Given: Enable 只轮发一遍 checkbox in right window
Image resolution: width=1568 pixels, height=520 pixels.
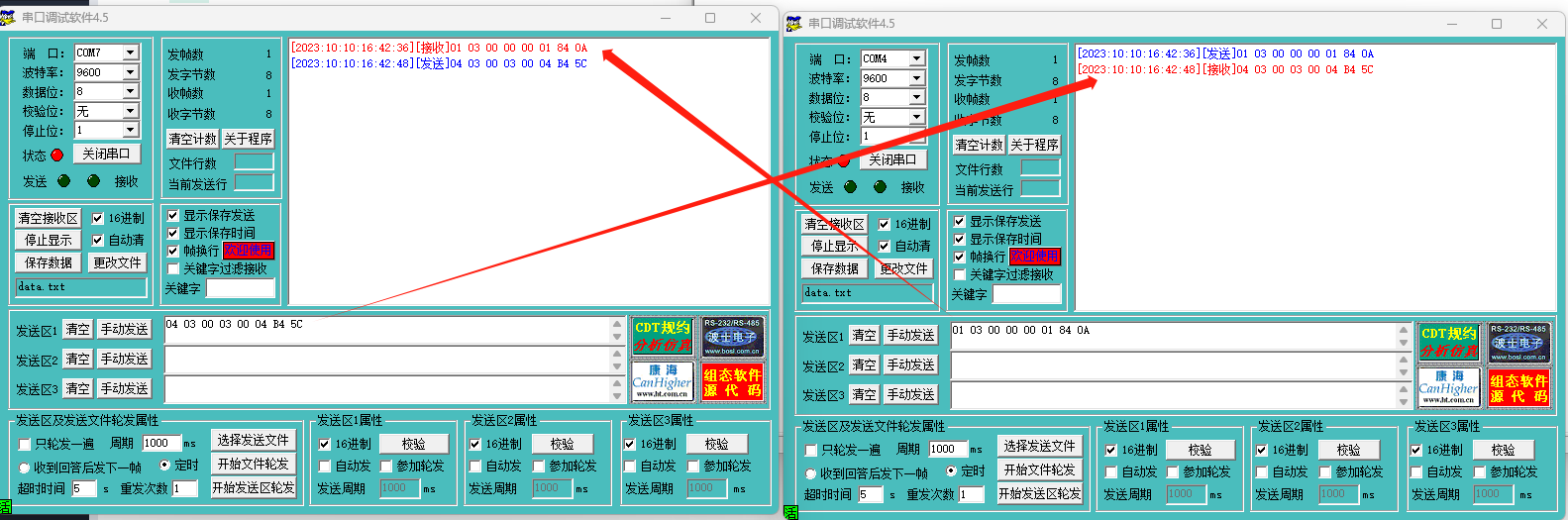Looking at the screenshot, I should [x=811, y=450].
